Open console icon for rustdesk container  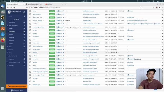click(x=61, y=24)
